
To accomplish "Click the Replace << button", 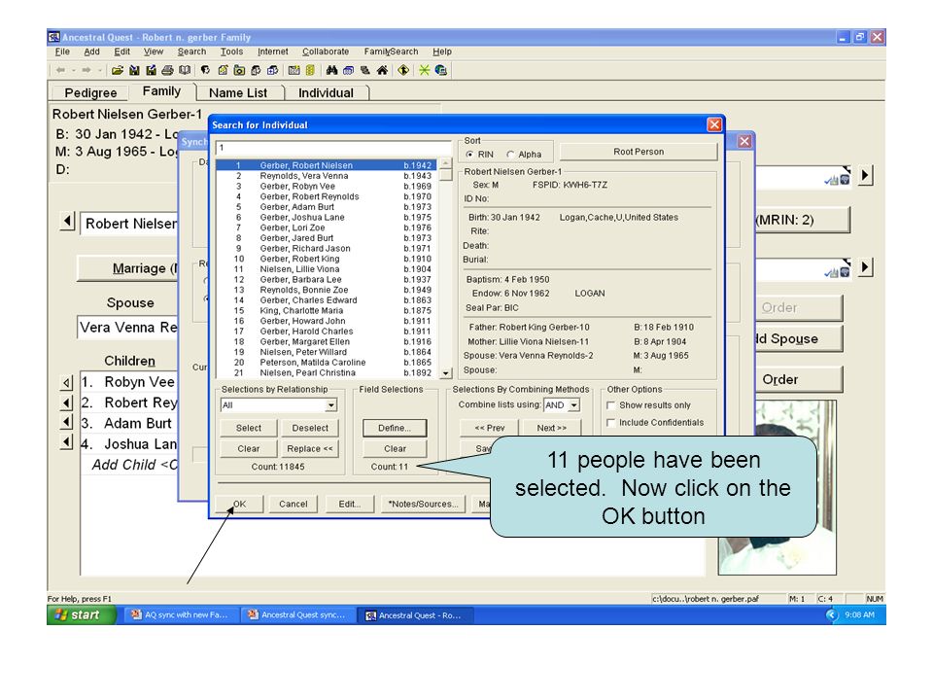I will point(310,449).
